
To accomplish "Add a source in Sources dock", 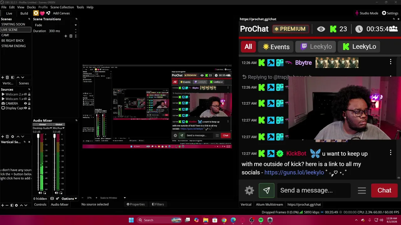I will coord(3,137).
